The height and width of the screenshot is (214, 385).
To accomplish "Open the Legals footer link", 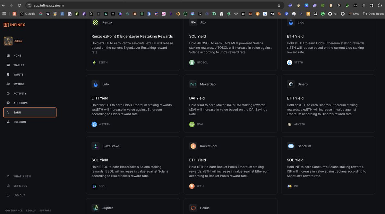I will click(x=31, y=210).
